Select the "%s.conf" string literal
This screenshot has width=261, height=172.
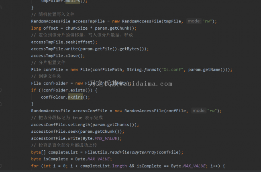coord(172,69)
